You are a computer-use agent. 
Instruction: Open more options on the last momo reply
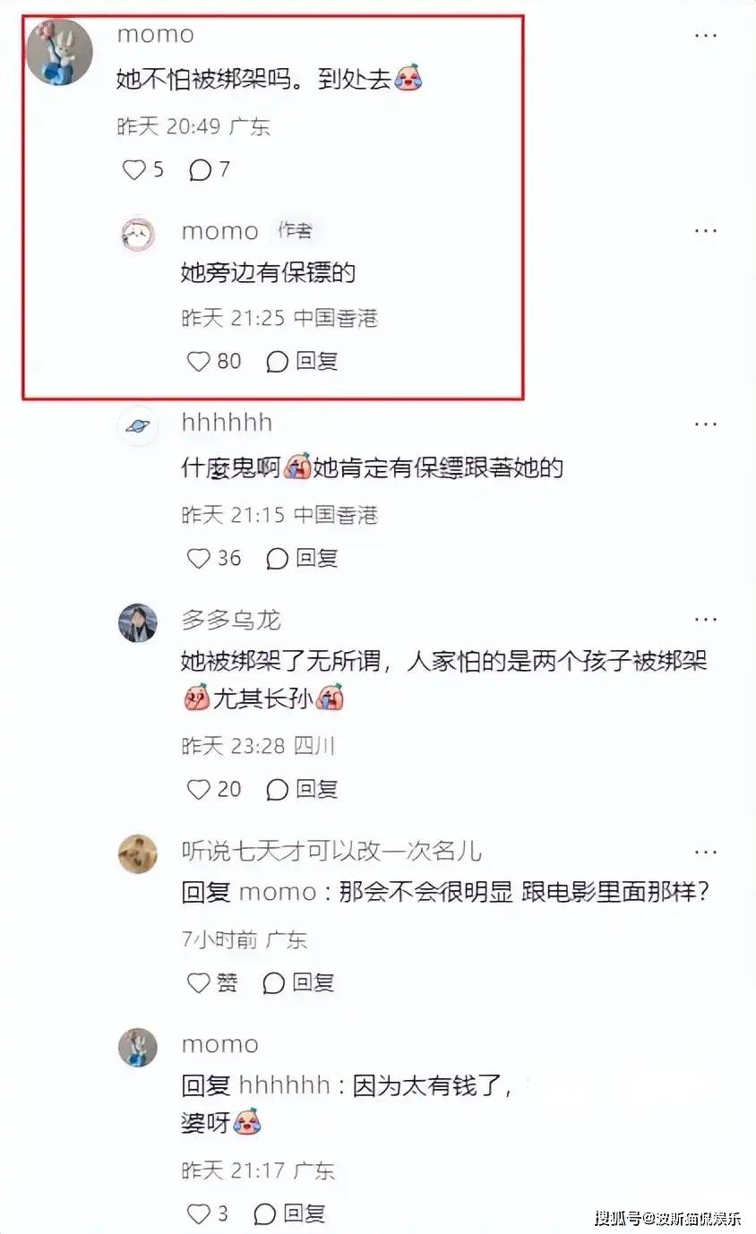(x=706, y=1044)
